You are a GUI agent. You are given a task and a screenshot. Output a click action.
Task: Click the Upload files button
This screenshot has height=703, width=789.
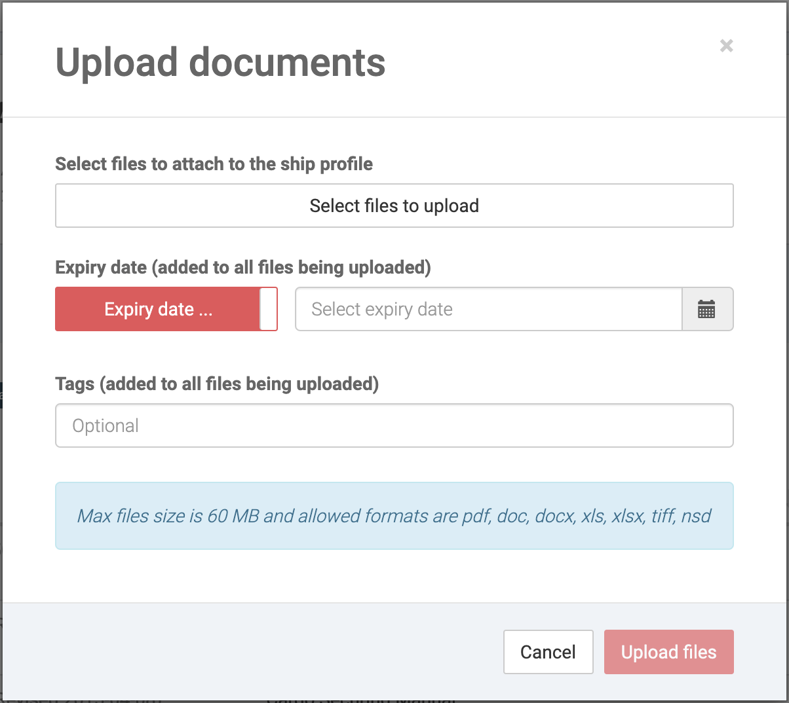pos(668,652)
